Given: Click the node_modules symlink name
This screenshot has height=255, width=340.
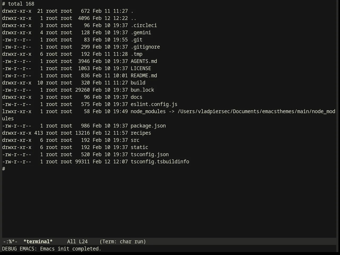Looking at the screenshot, I should [x=148, y=111].
